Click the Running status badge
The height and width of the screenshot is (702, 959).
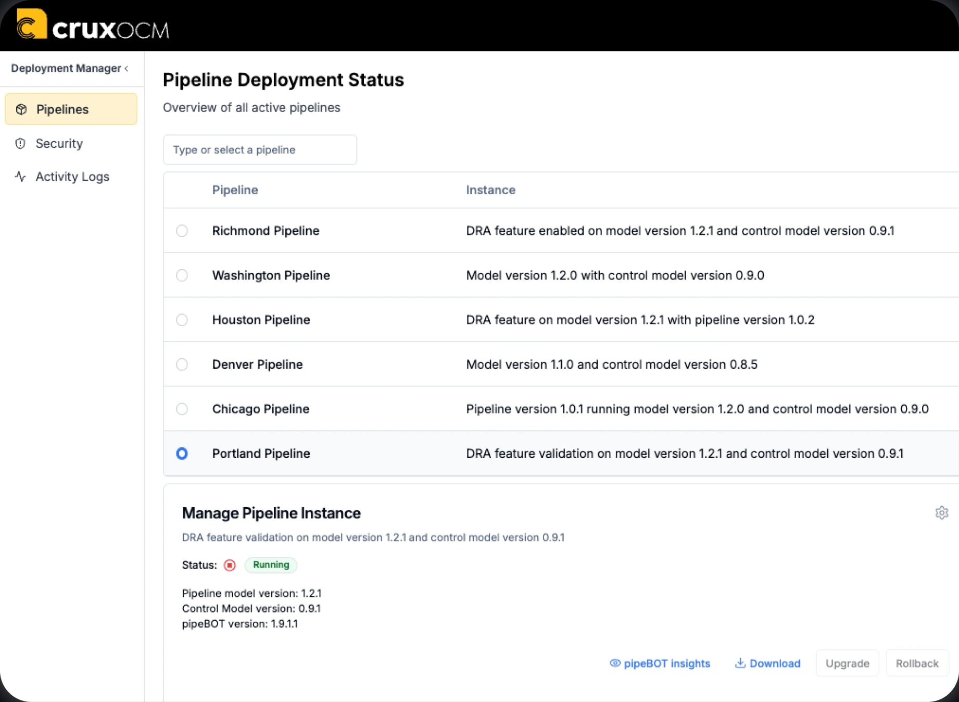pos(271,565)
